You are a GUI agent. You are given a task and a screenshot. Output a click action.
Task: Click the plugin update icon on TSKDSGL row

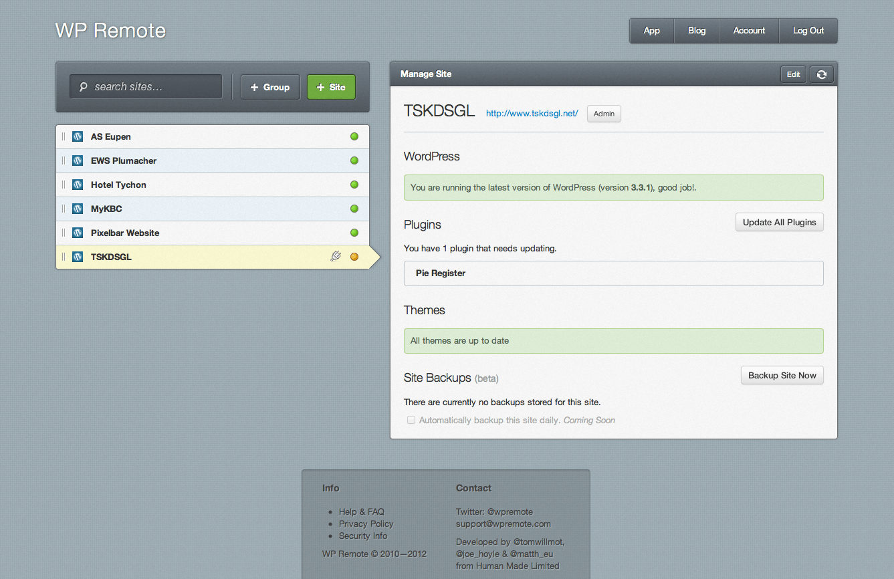pos(336,256)
